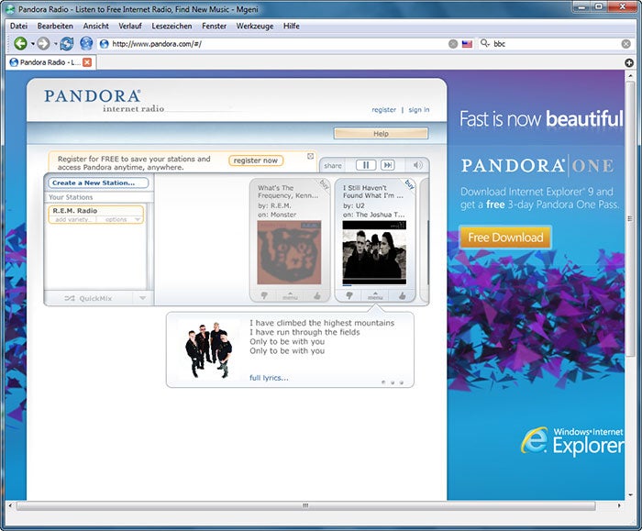The height and width of the screenshot is (531, 642).
Task: Open the Verlauf menu
Action: (x=130, y=26)
